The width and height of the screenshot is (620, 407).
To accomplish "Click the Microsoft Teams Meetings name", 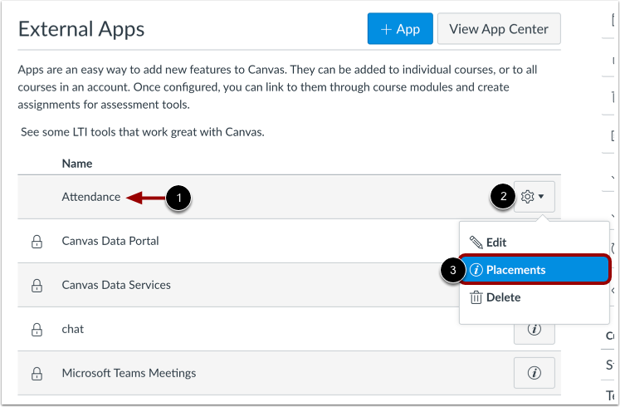I will 129,373.
